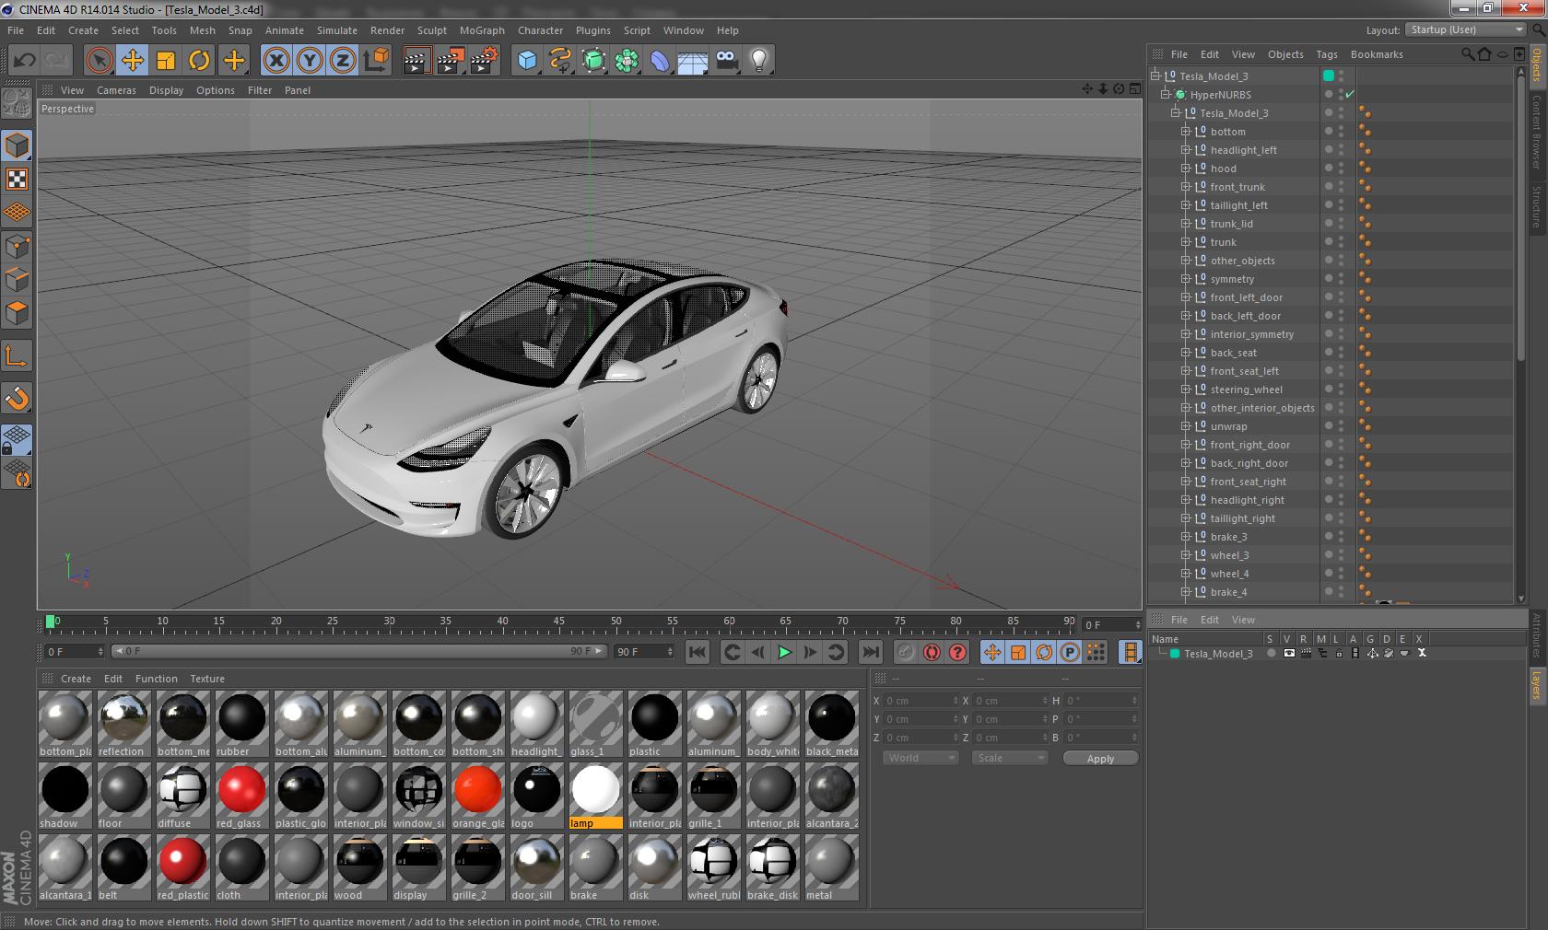The height and width of the screenshot is (930, 1548).
Task: Play the animation forward
Action: click(784, 652)
